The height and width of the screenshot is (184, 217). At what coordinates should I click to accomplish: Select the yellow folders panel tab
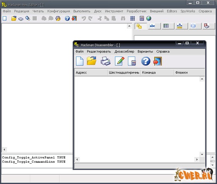tap(141, 26)
